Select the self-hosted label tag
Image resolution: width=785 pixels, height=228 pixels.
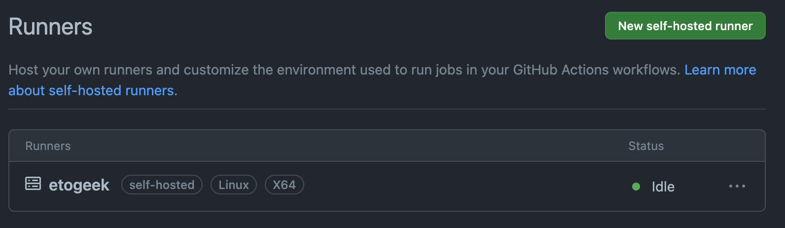162,185
